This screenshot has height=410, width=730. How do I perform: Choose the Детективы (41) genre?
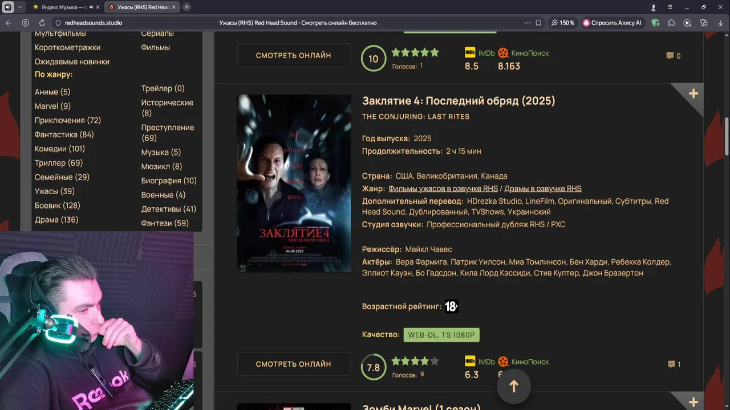(169, 209)
